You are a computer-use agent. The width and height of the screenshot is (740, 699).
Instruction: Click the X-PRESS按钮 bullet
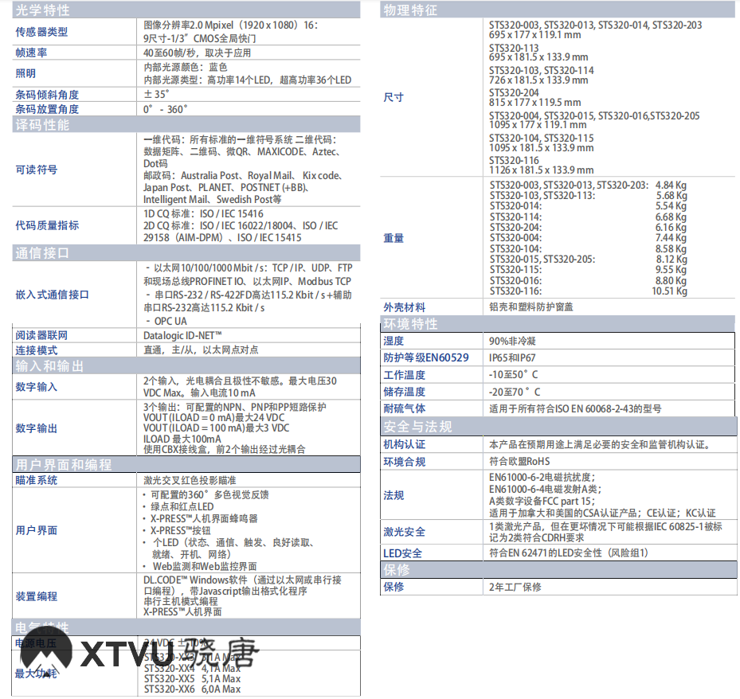[x=177, y=530]
